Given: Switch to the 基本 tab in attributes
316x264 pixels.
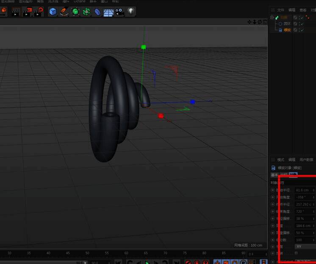Looking at the screenshot, I should coord(274,175).
